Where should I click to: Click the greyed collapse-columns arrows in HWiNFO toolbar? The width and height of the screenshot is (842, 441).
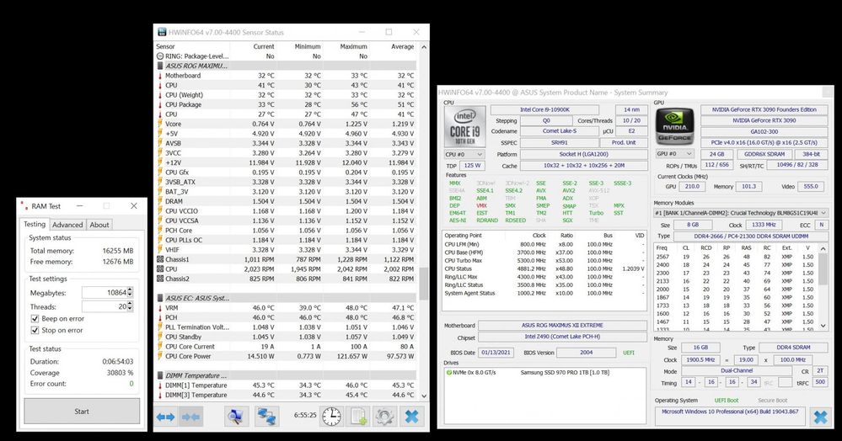tap(190, 417)
